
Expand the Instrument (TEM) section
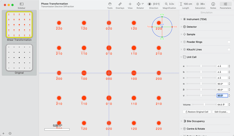click(181, 19)
